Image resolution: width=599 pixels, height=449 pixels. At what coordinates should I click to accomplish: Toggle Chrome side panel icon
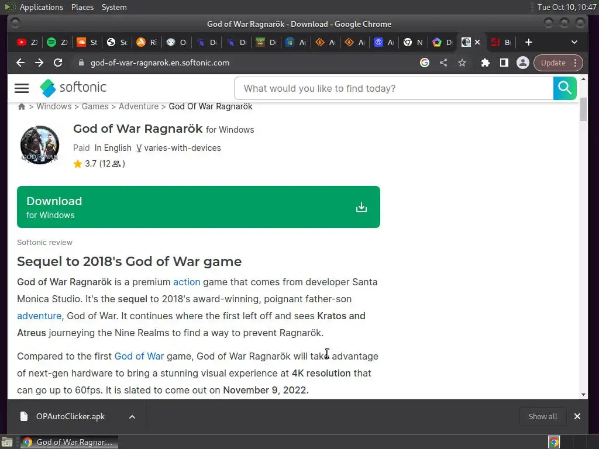tap(504, 63)
